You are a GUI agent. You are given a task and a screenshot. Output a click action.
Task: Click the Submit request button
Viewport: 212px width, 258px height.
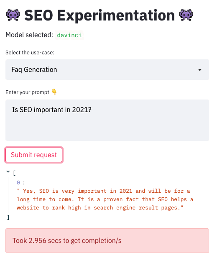click(x=34, y=155)
